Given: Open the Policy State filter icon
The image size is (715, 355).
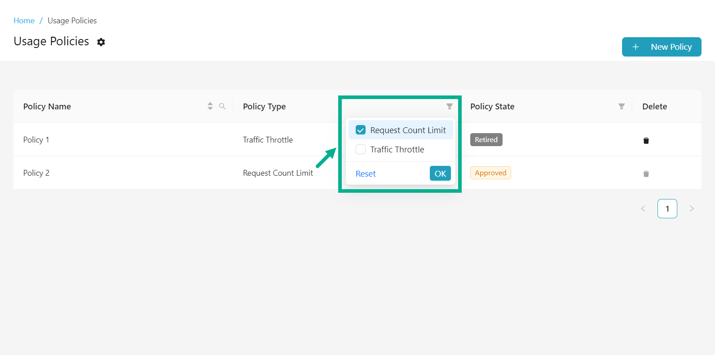Looking at the screenshot, I should click(621, 106).
